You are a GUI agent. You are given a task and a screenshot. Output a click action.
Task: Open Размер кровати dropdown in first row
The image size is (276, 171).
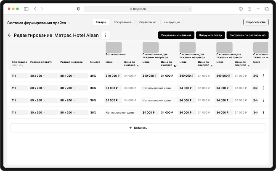pyautogui.click(x=44, y=76)
